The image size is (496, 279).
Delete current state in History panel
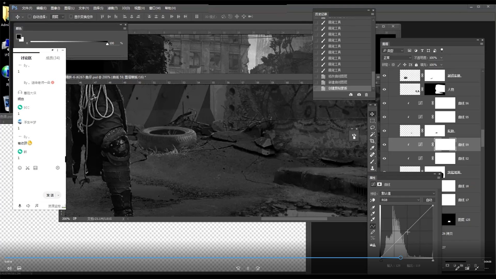366,95
